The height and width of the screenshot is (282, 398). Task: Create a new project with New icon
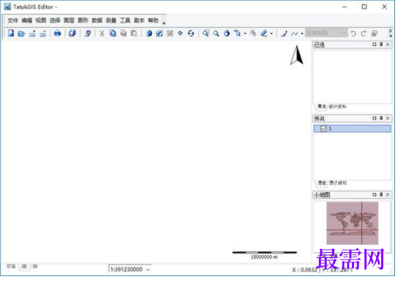point(11,33)
